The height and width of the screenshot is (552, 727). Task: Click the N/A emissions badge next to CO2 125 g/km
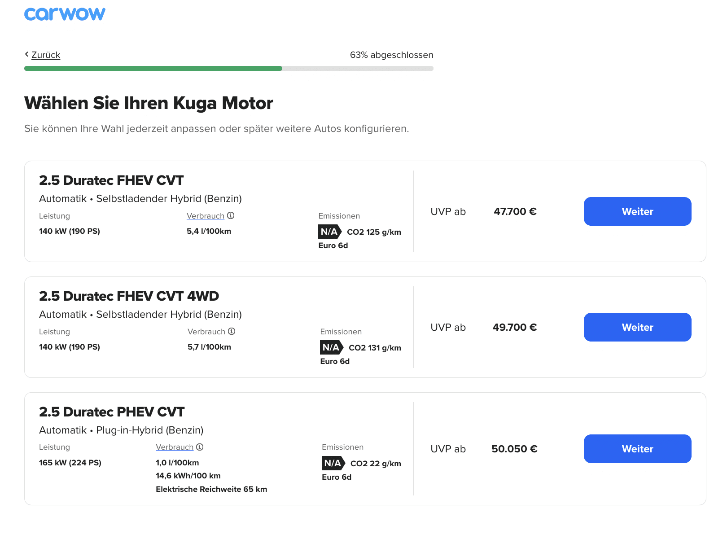330,232
